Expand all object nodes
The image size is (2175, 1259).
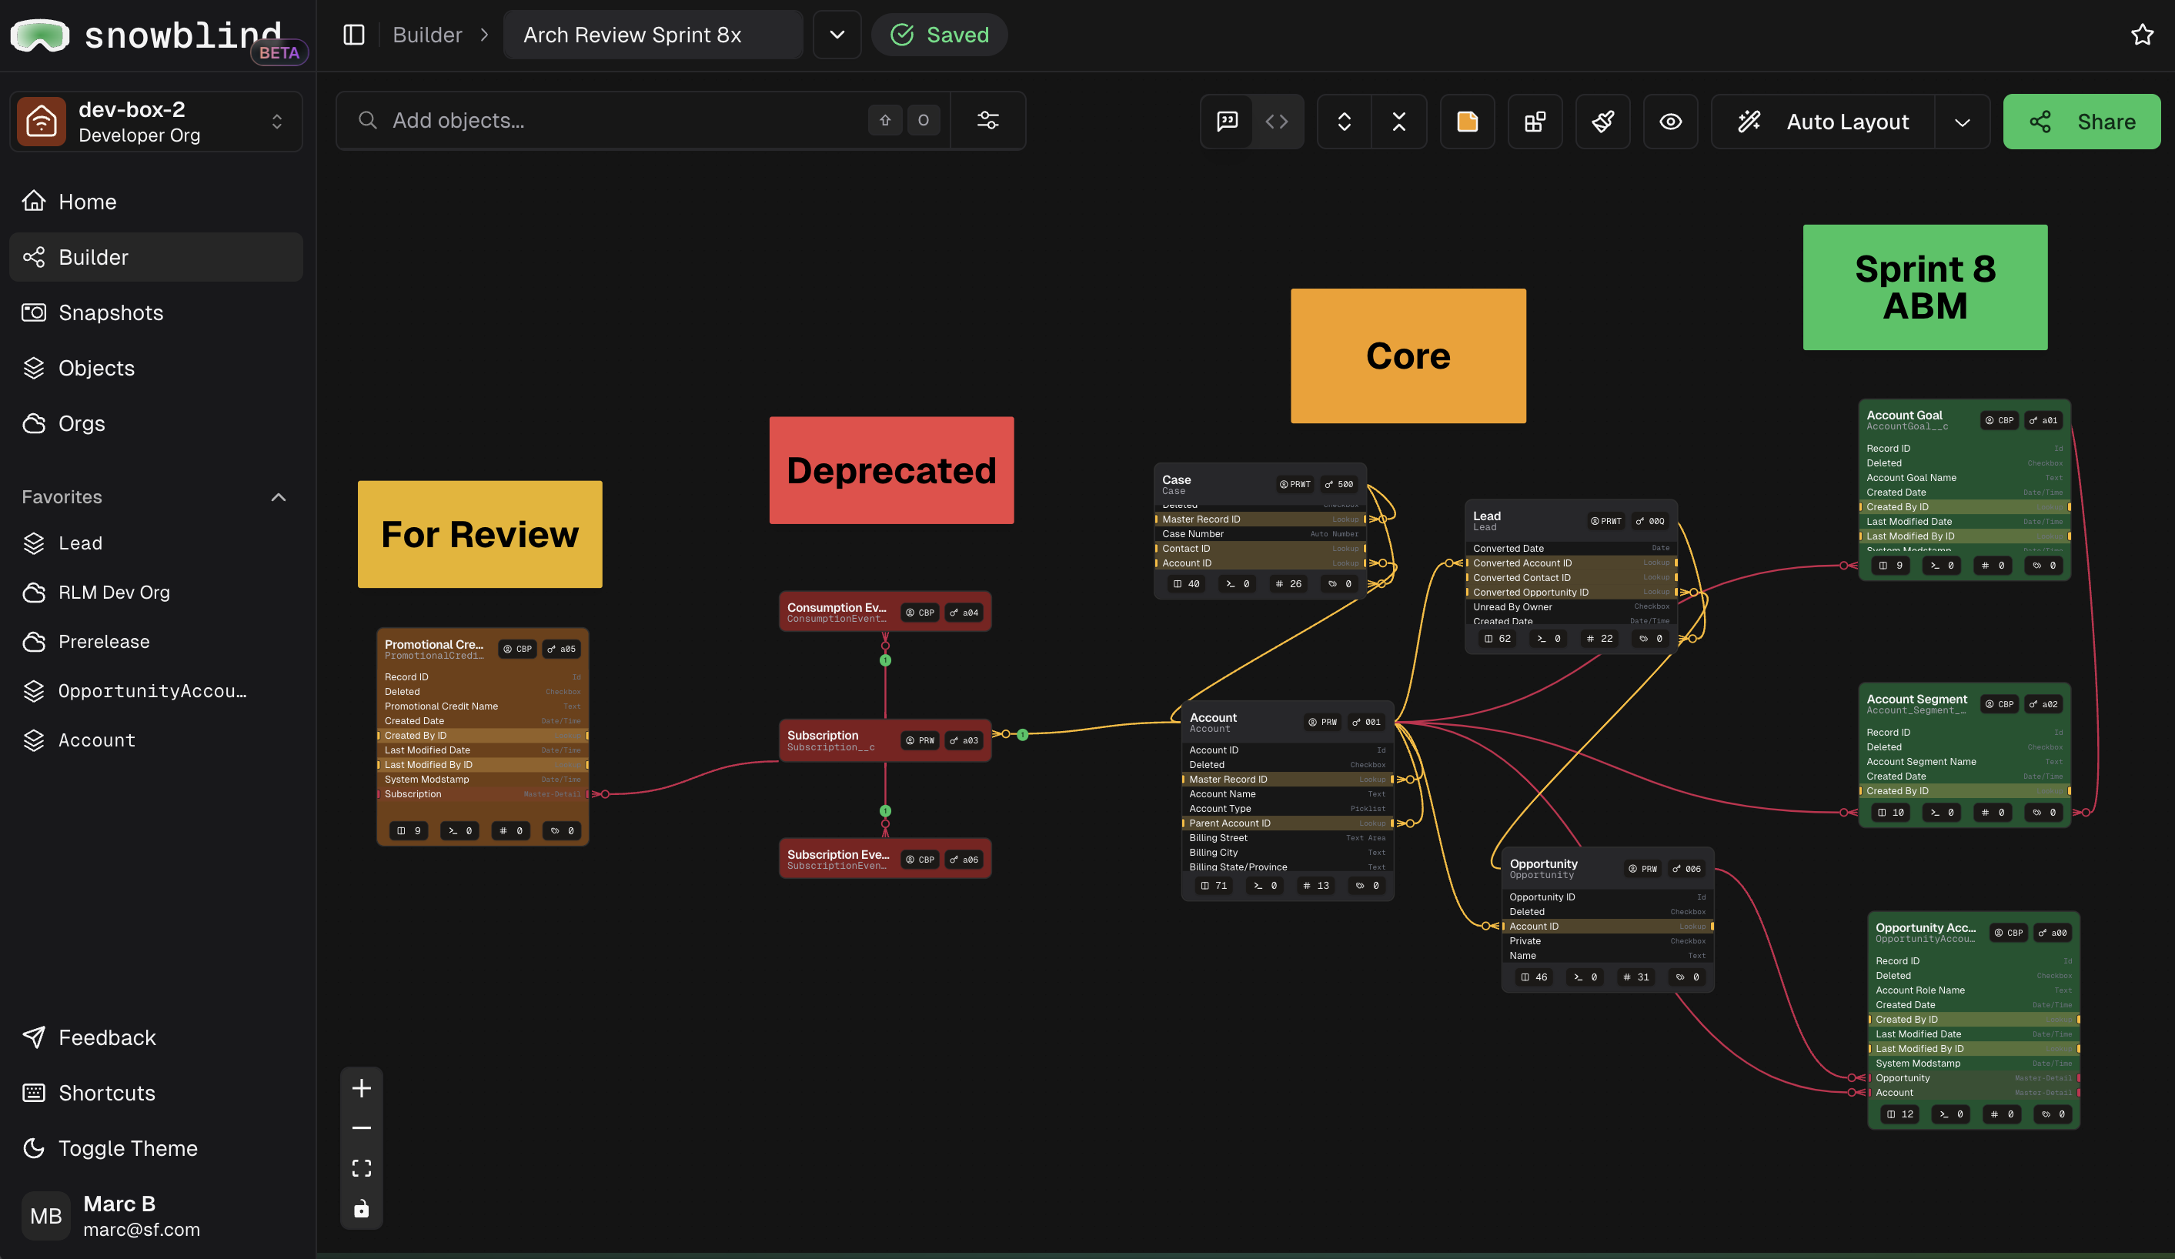[1344, 122]
